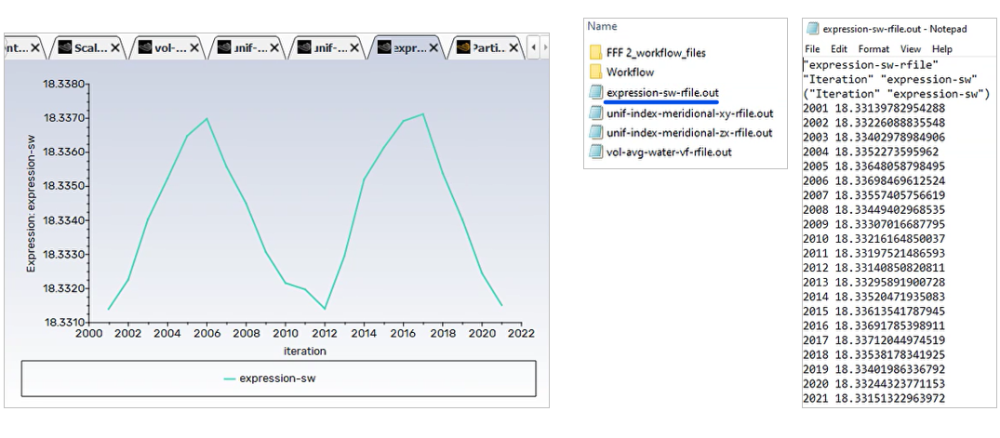
Task: Select the Workflow folder icon
Action: 595,73
